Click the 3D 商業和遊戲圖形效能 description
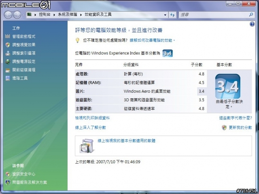 (x=144, y=100)
